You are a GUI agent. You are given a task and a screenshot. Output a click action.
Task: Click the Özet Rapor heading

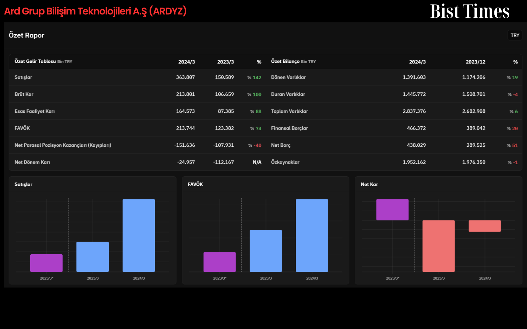(x=26, y=35)
